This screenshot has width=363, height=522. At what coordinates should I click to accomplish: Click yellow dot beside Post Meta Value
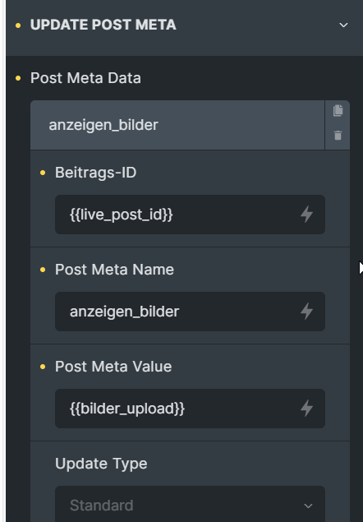point(43,367)
